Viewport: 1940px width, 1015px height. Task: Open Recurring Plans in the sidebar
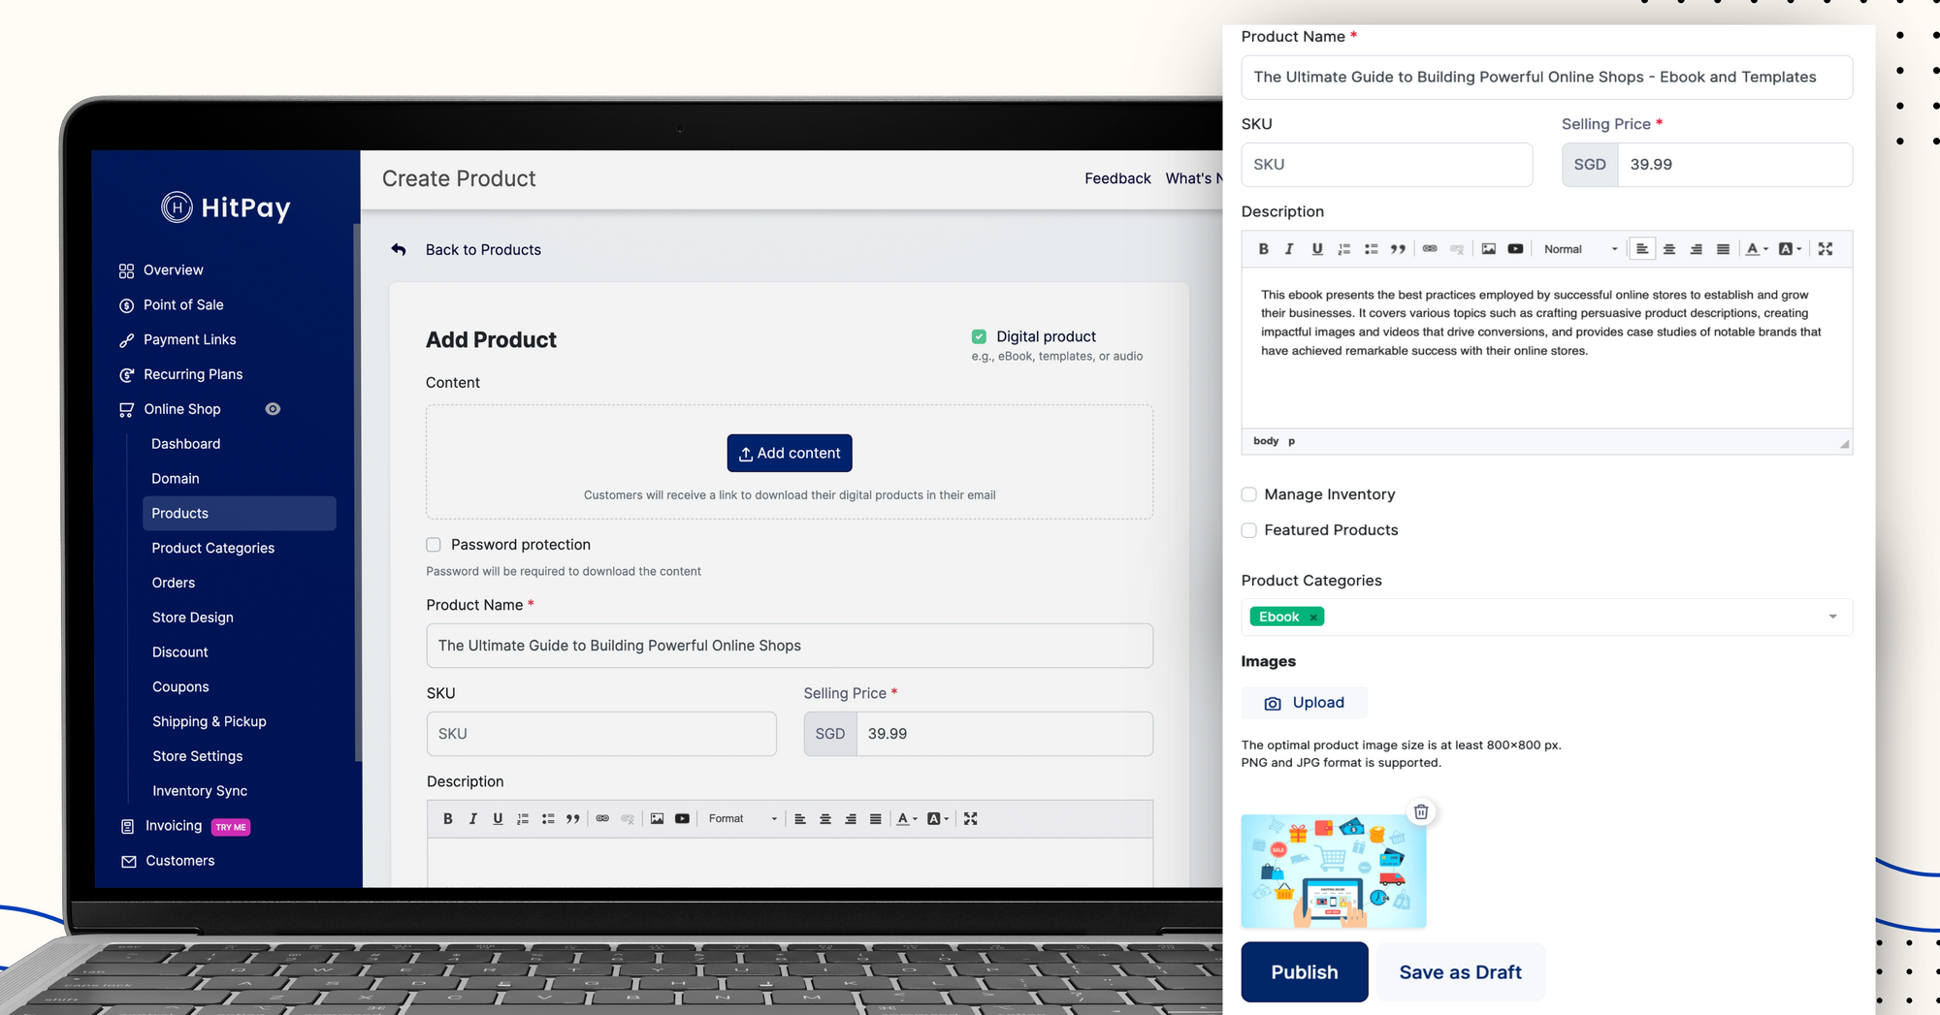193,375
